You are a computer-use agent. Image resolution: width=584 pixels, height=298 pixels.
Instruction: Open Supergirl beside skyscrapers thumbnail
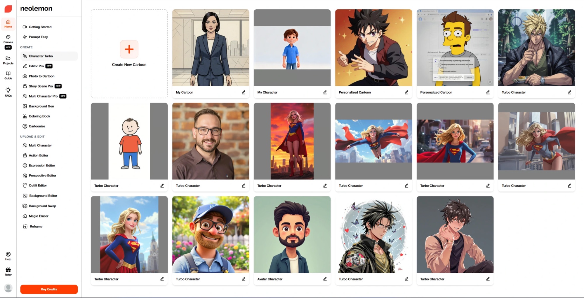pos(536,141)
